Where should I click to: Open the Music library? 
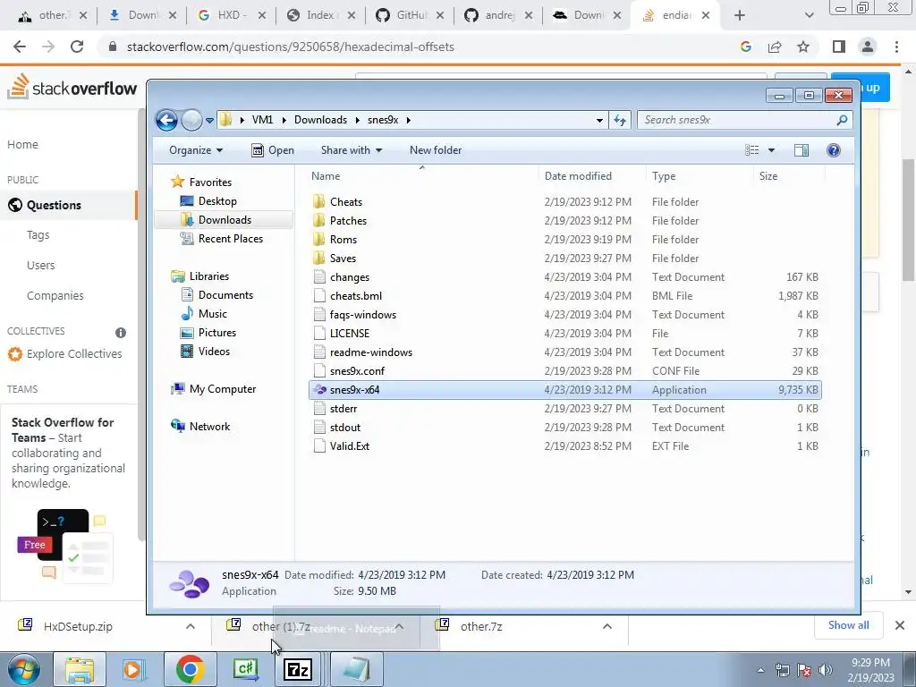(212, 314)
